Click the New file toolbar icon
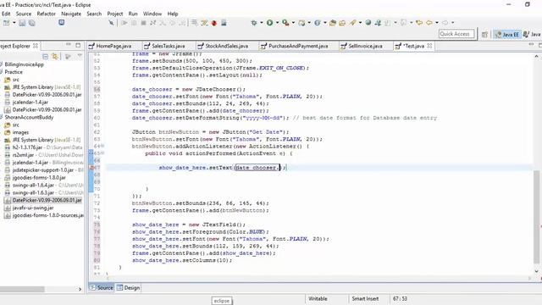The width and height of the screenshot is (542, 305). [x=7, y=23]
